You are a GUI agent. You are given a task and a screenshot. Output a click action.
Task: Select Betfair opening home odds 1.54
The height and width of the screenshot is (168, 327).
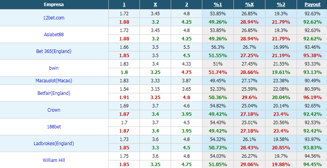(124, 89)
